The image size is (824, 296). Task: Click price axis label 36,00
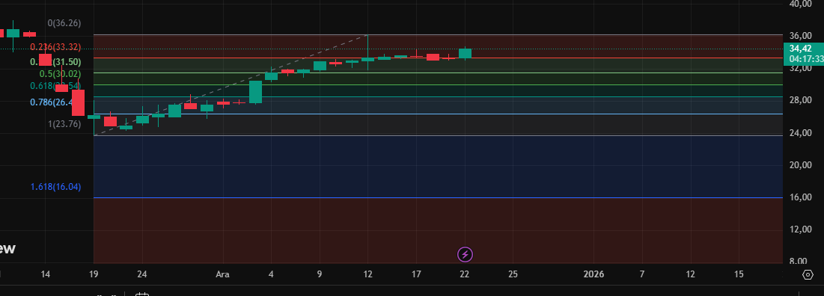(x=801, y=36)
